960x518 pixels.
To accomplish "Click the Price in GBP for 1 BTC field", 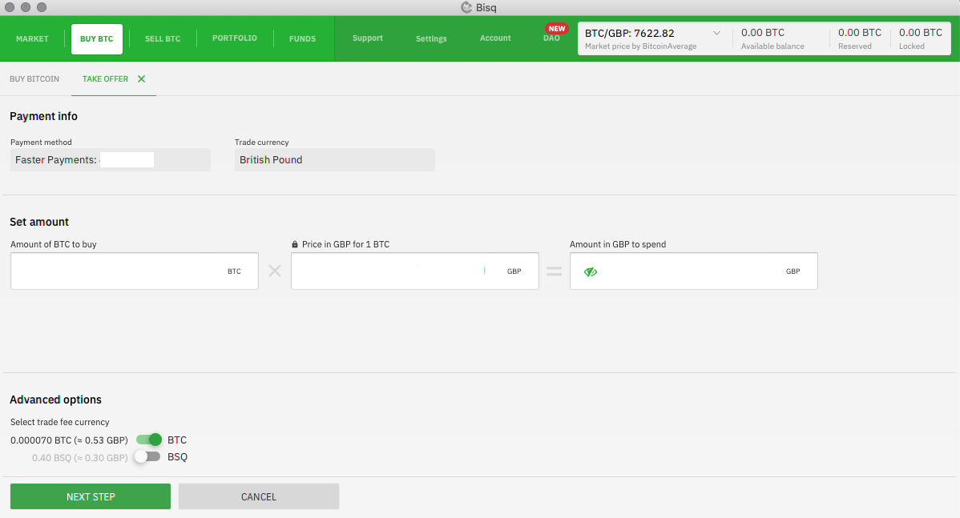I will pos(415,271).
